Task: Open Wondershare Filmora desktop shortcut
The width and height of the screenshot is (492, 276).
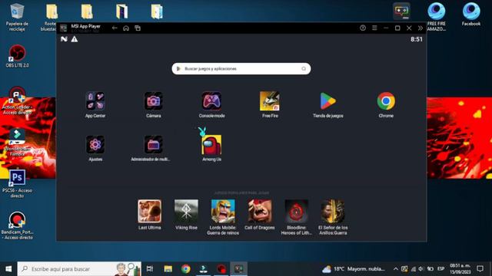Action: (17, 142)
